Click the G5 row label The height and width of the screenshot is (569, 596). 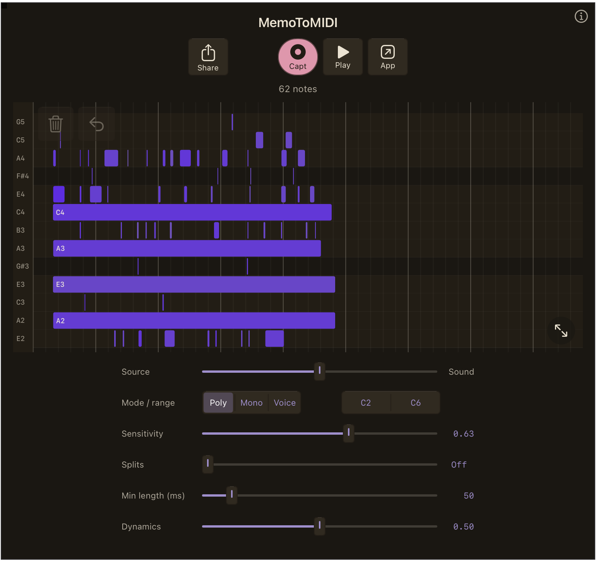click(21, 122)
